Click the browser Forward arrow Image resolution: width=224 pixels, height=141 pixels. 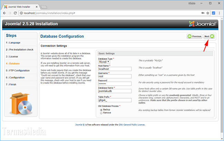(x=10, y=13)
